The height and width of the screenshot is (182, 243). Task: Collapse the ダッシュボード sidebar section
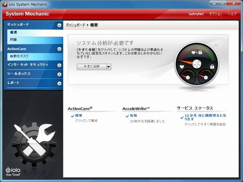coord(59,25)
